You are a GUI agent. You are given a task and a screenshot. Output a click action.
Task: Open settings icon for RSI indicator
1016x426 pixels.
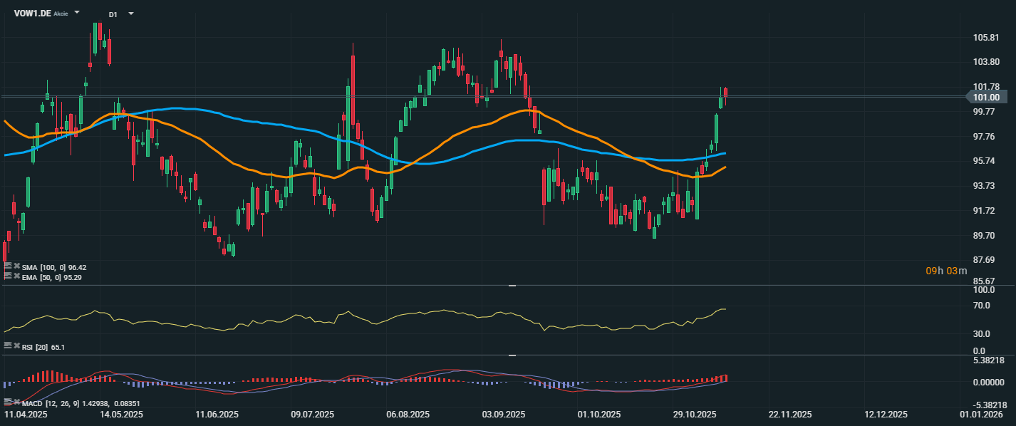tap(7, 346)
